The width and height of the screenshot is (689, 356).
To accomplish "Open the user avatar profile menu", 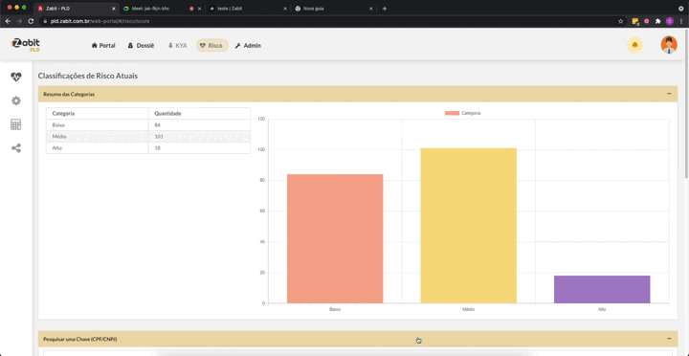I will click(669, 45).
